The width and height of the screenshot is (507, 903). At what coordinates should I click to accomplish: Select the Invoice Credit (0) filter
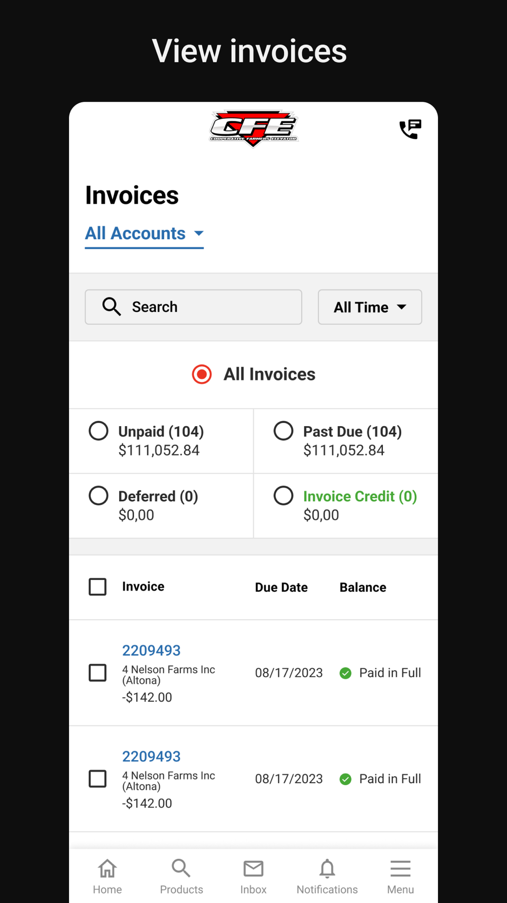click(x=283, y=496)
